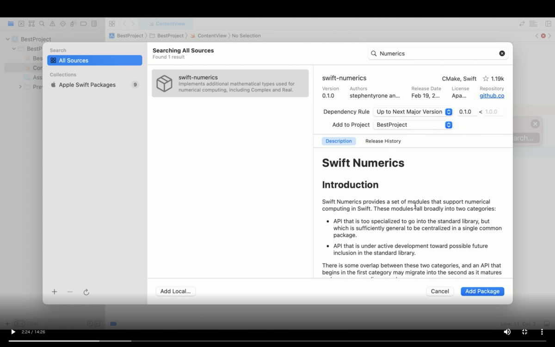Open the Source Control navigator icon

coord(21,24)
